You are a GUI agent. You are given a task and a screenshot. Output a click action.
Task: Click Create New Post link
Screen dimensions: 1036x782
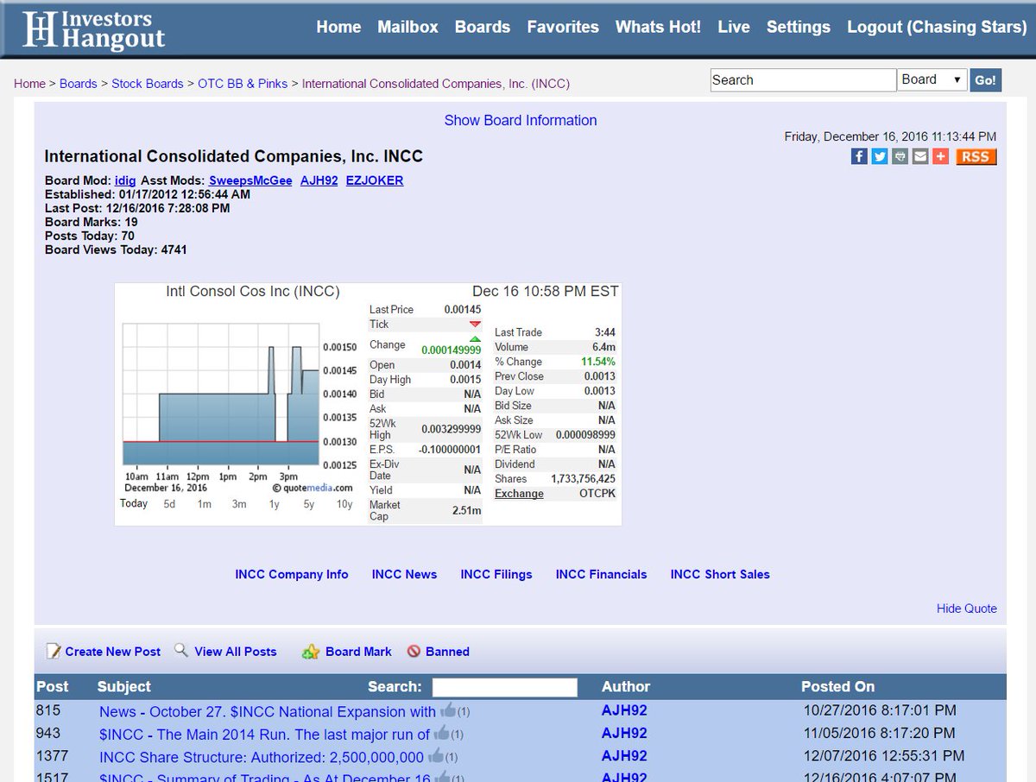click(x=113, y=652)
